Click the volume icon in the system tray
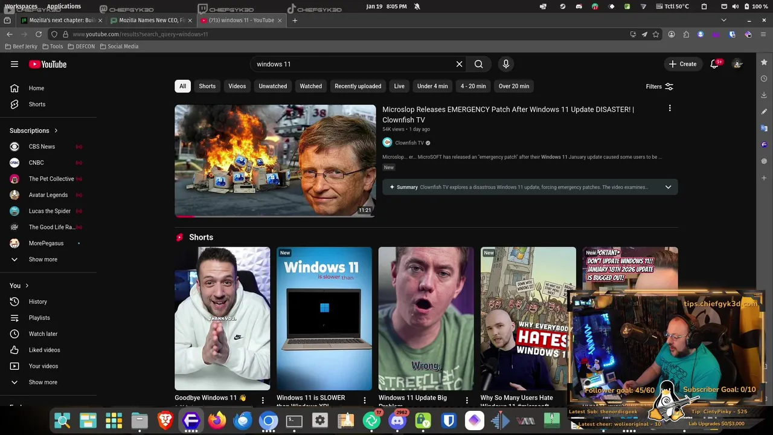Screen dimensions: 773x435 736,7
